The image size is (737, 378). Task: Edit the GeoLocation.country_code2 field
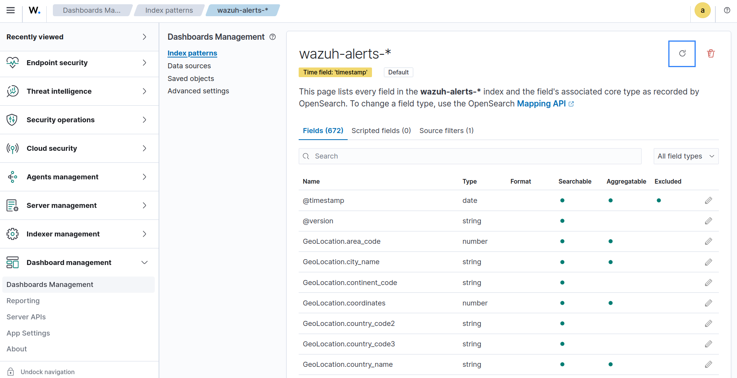[x=708, y=324]
